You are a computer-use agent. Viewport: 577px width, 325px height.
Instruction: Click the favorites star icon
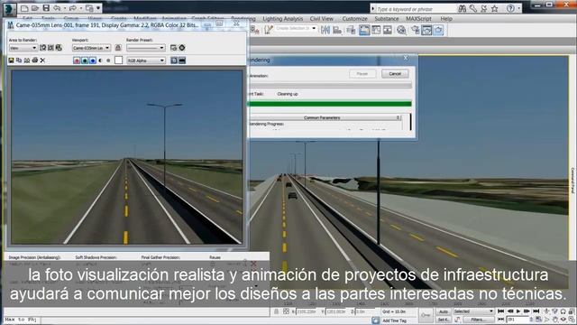[x=495, y=8]
